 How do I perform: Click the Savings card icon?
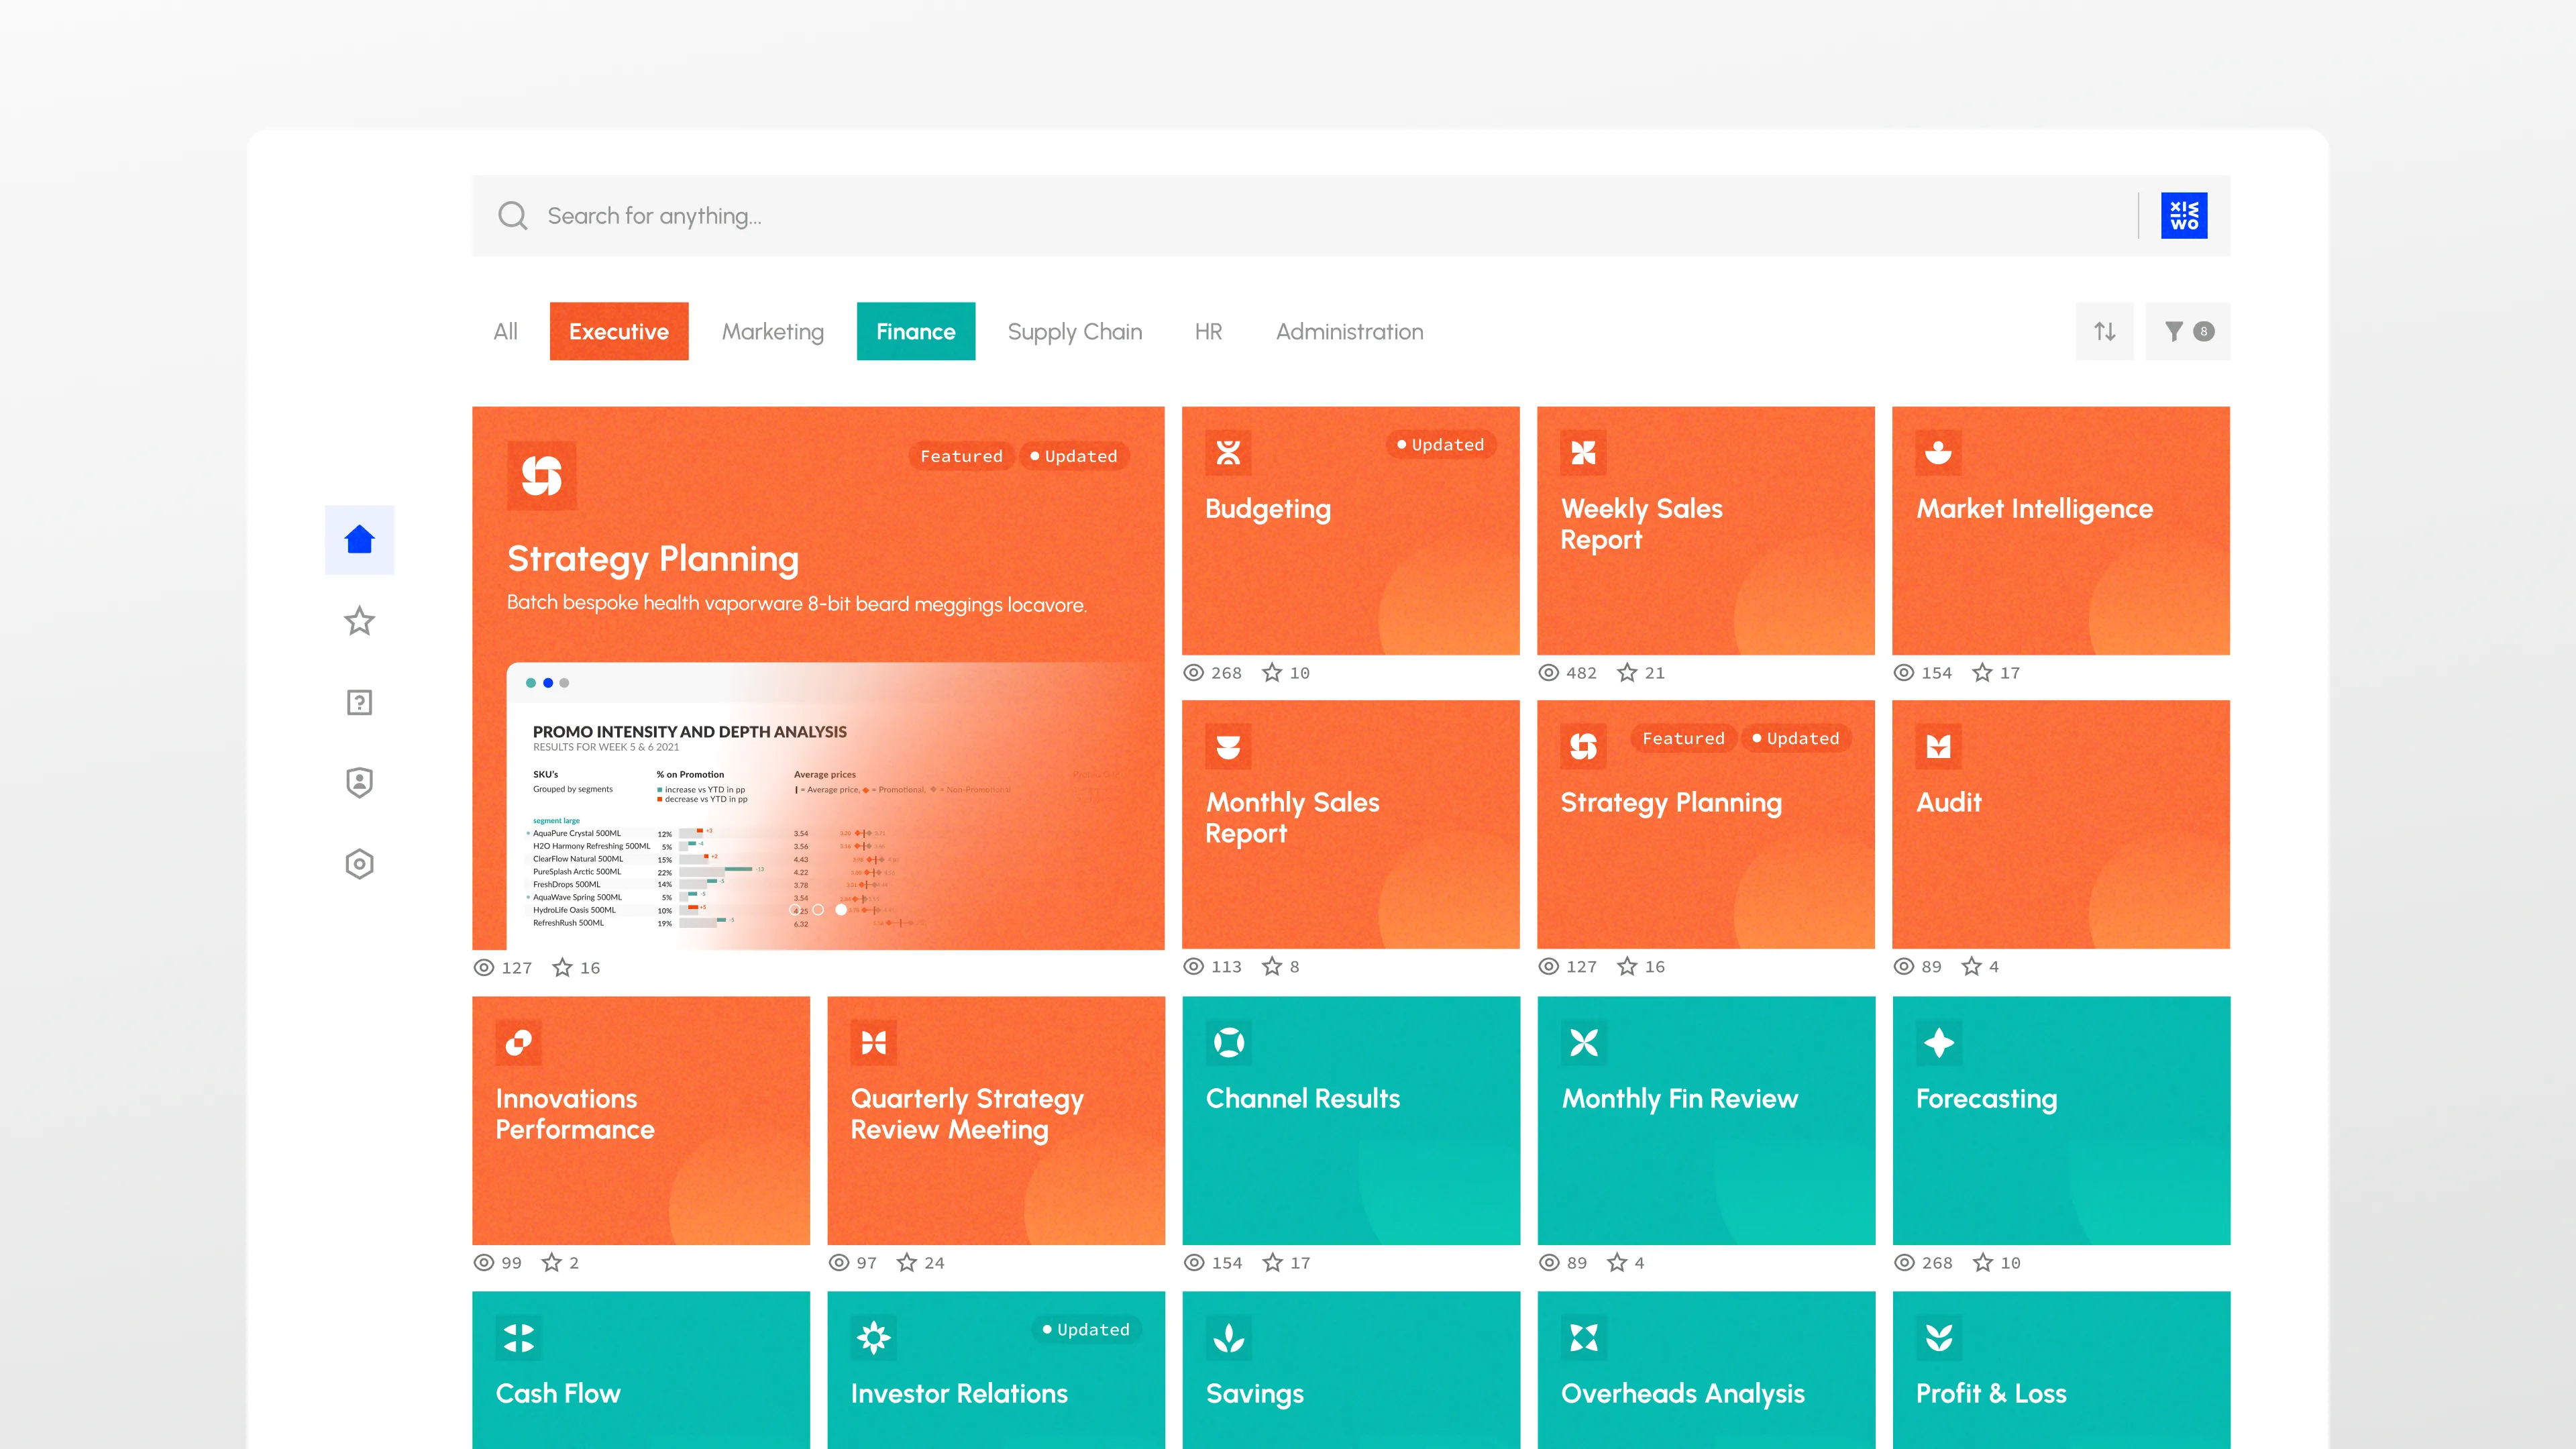[x=1228, y=1338]
